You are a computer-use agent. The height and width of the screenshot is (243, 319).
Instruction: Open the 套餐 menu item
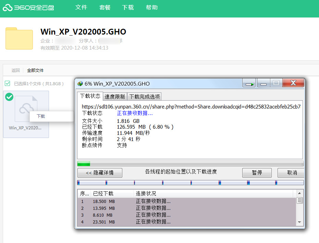(x=105, y=8)
